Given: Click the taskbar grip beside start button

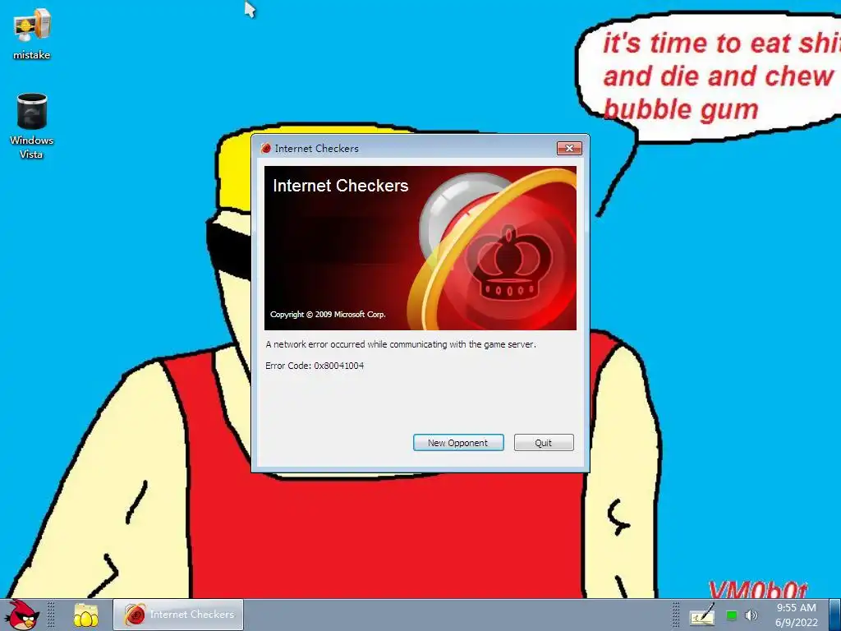Looking at the screenshot, I should (51, 615).
